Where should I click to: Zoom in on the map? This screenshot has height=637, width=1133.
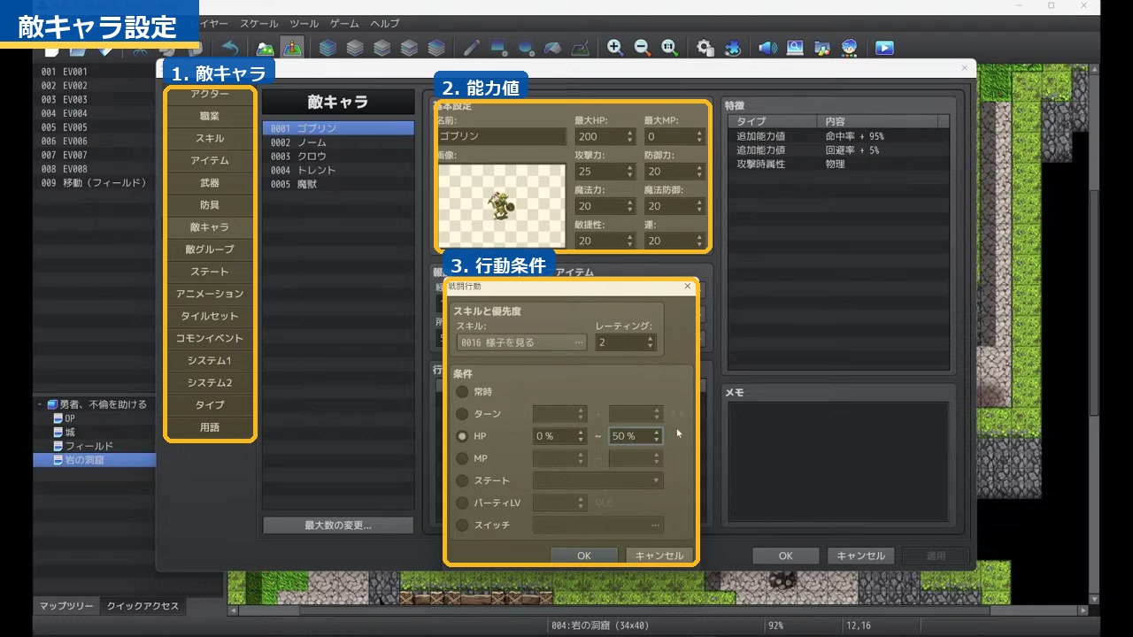(x=615, y=48)
